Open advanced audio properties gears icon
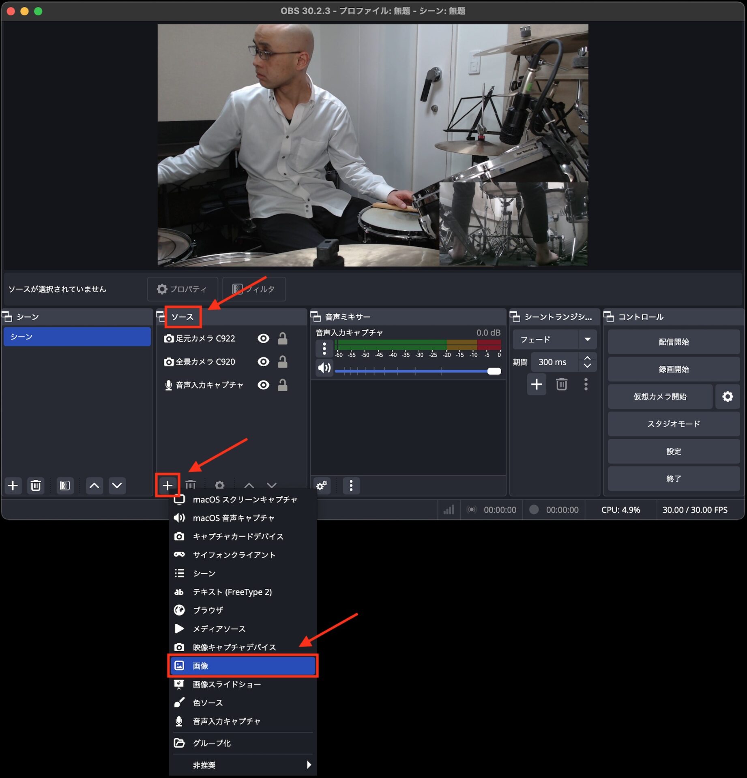Viewport: 747px width, 778px height. pyautogui.click(x=322, y=485)
